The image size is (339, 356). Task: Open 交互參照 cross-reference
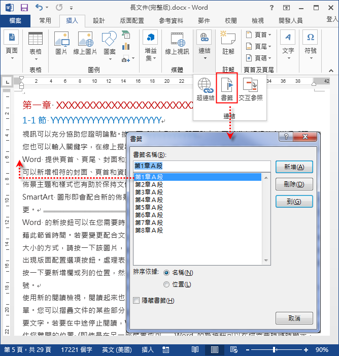click(x=251, y=89)
